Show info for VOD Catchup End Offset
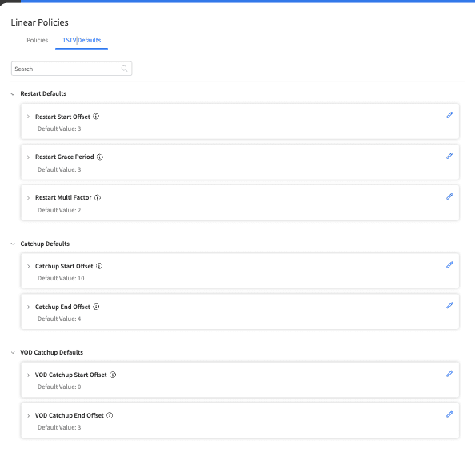The height and width of the screenshot is (460, 475). (x=110, y=415)
